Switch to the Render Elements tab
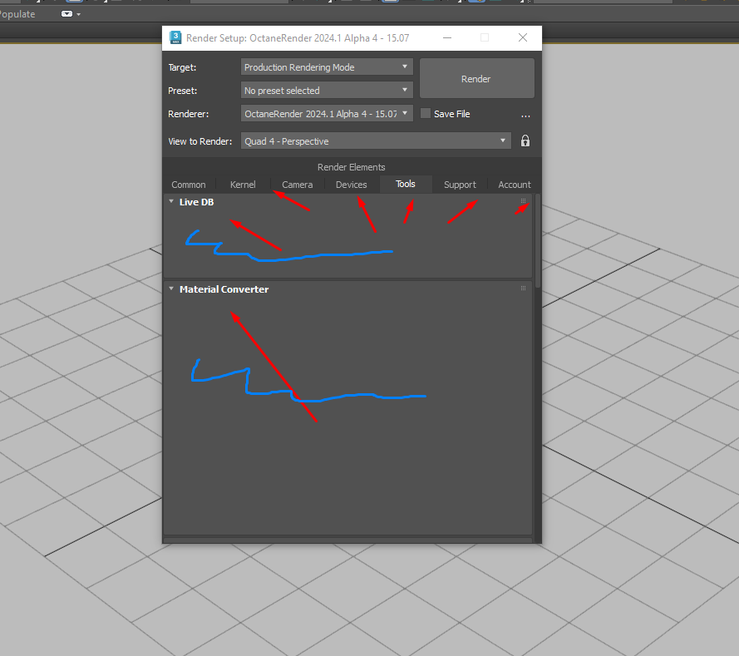This screenshot has height=656, width=739. click(x=351, y=167)
